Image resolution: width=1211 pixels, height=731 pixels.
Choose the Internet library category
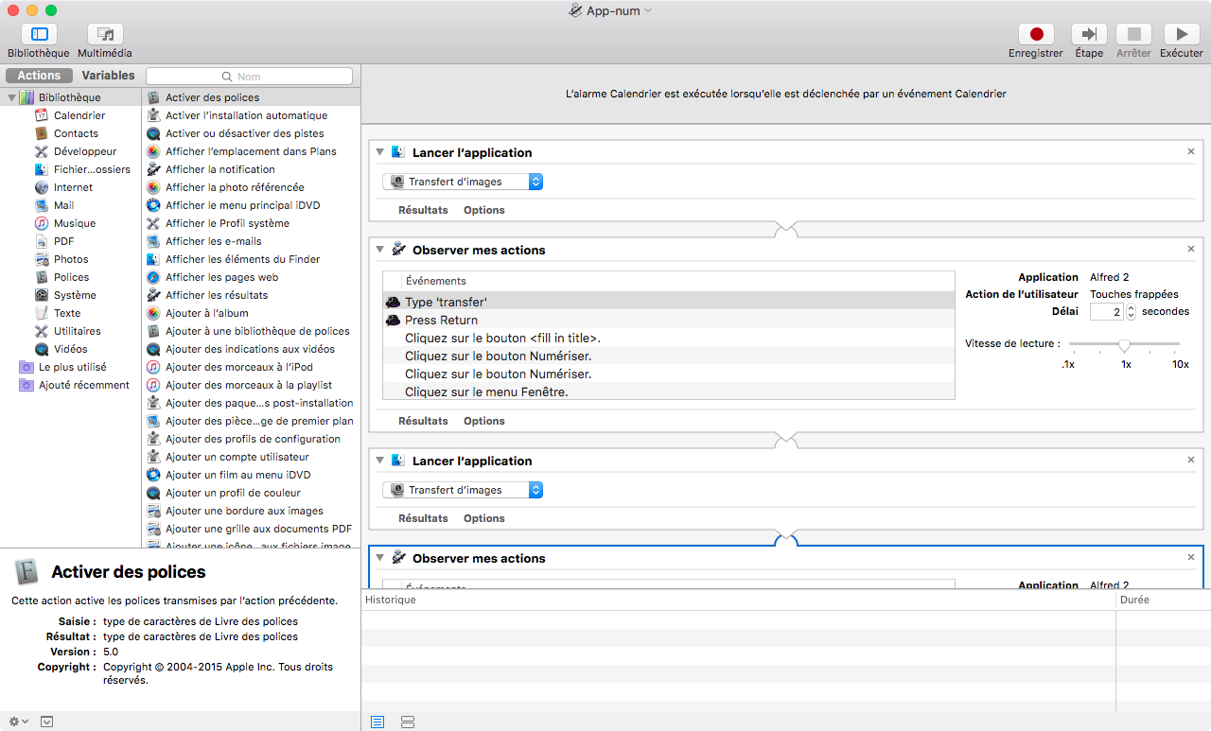click(73, 187)
